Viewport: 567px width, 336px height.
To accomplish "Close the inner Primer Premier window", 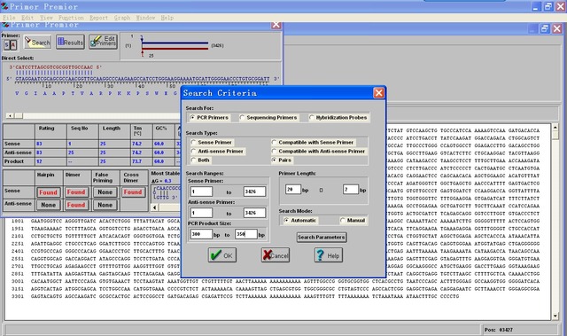I will coord(276,25).
